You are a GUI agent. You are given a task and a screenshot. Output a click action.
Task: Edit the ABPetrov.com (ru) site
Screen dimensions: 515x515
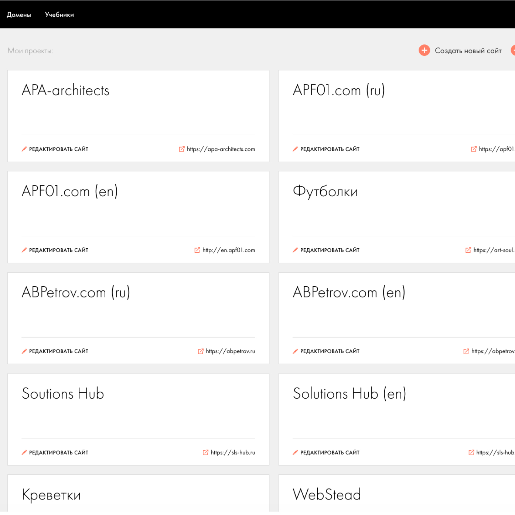coord(59,351)
